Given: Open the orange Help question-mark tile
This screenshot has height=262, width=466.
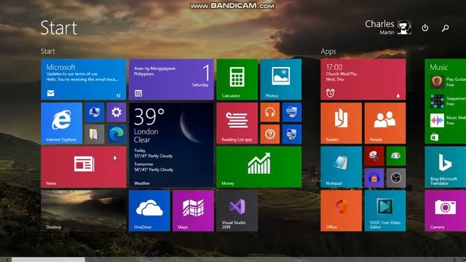Looking at the screenshot, I should pyautogui.click(x=270, y=134).
